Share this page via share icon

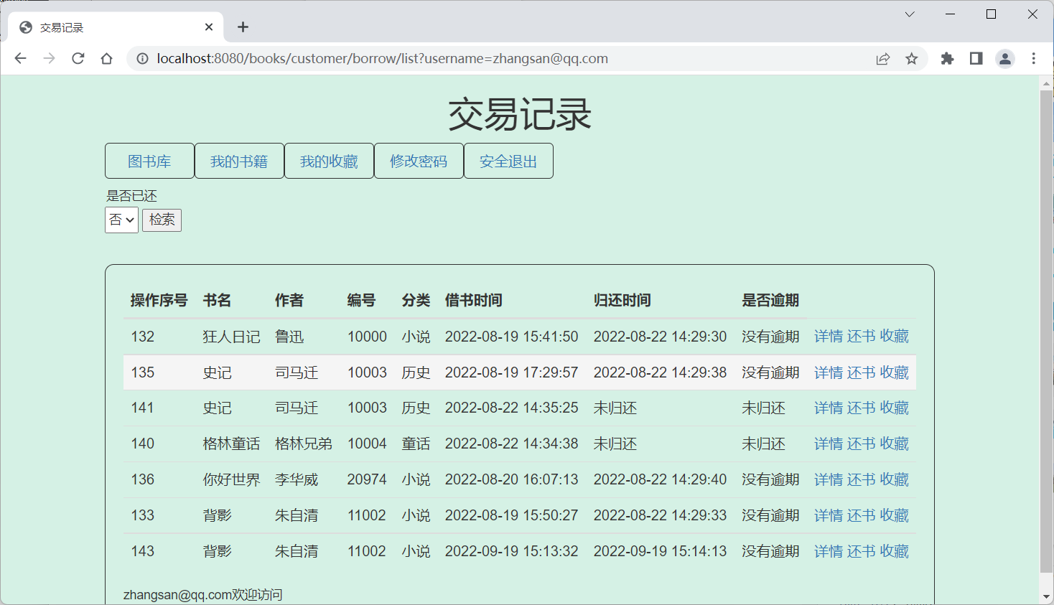pos(883,59)
